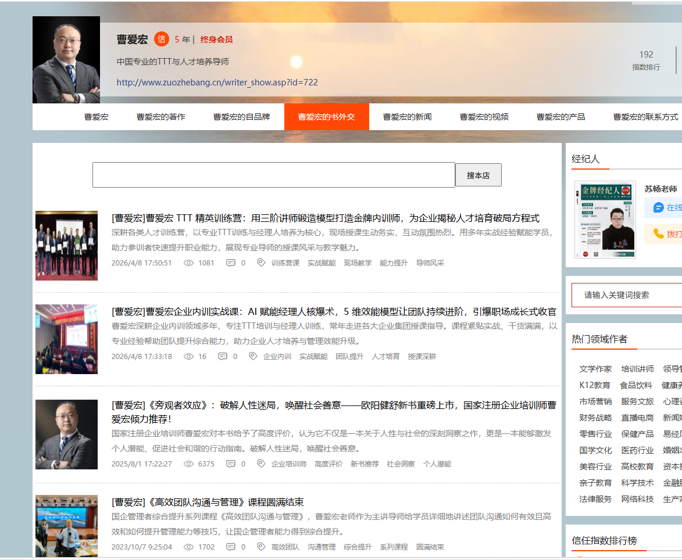Click the orange 信 trust badge
682x560 pixels.
tap(162, 39)
